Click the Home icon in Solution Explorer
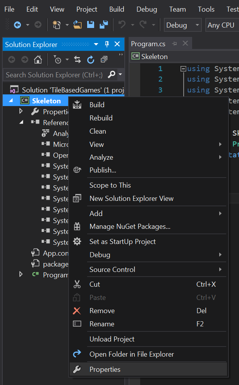Screen dimensions: 239x385 (x=38, y=59)
